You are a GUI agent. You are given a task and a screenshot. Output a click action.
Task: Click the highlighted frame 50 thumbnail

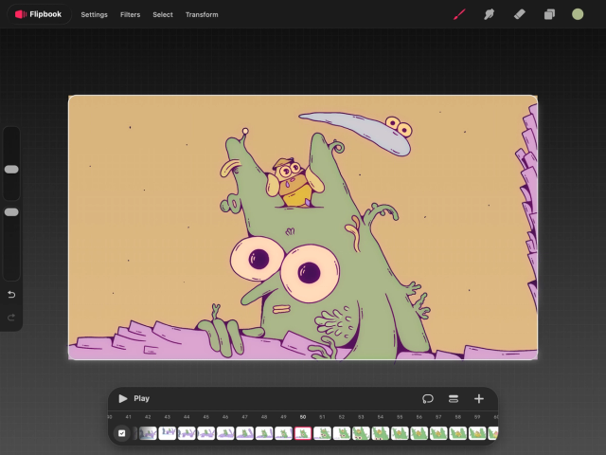click(303, 433)
